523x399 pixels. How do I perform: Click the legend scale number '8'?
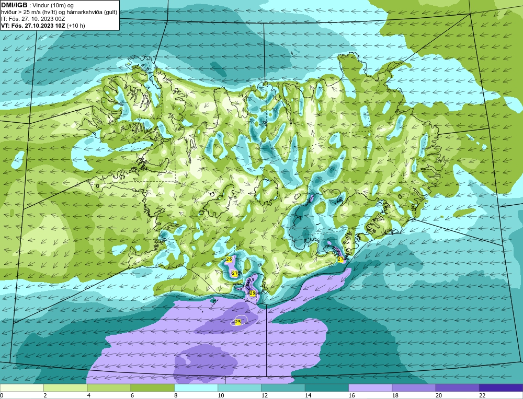[176, 395]
